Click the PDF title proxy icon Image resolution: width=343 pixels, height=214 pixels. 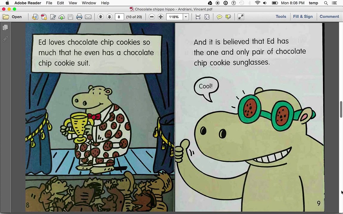(132, 9)
